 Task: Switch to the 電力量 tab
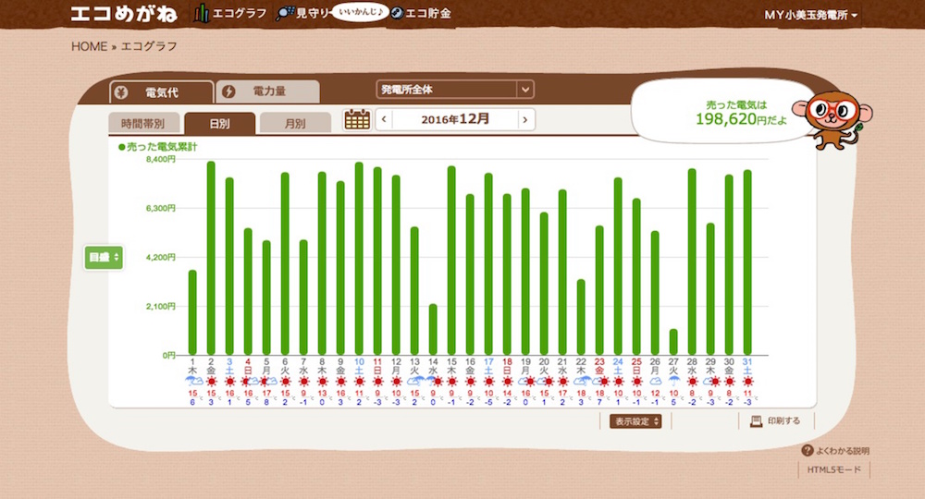tap(268, 91)
